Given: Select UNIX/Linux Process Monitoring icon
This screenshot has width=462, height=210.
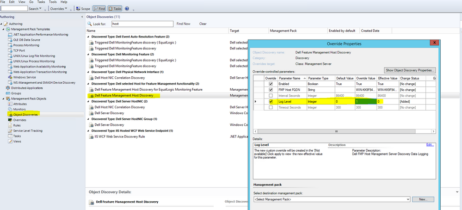Looking at the screenshot, I should [10, 61].
